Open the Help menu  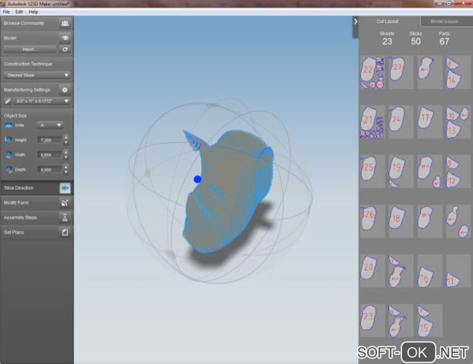(33, 12)
